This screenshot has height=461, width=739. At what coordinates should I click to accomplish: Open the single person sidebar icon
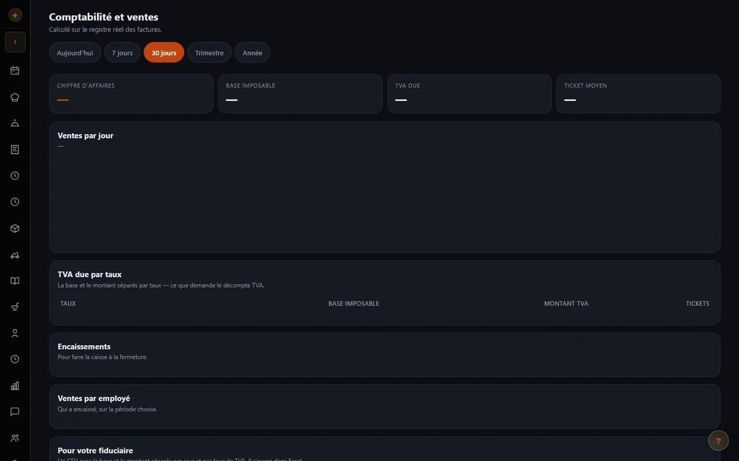(15, 333)
